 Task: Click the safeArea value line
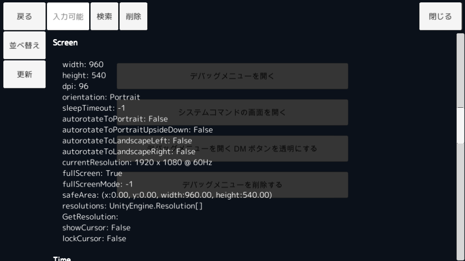167,195
